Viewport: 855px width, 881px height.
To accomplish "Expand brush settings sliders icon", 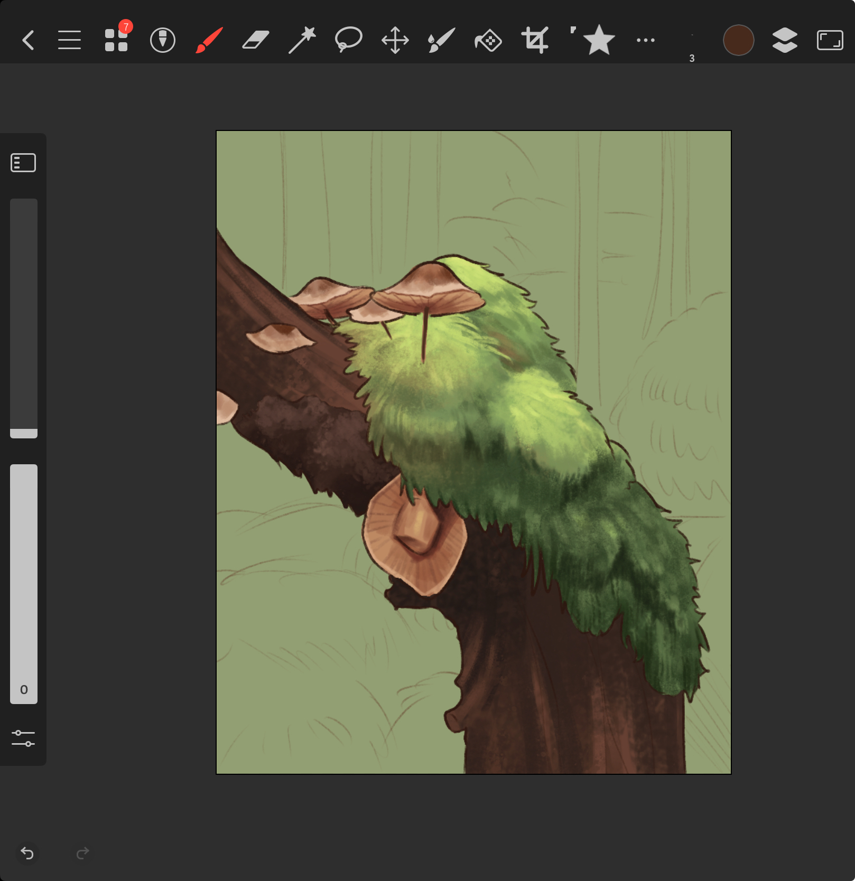I will [23, 738].
